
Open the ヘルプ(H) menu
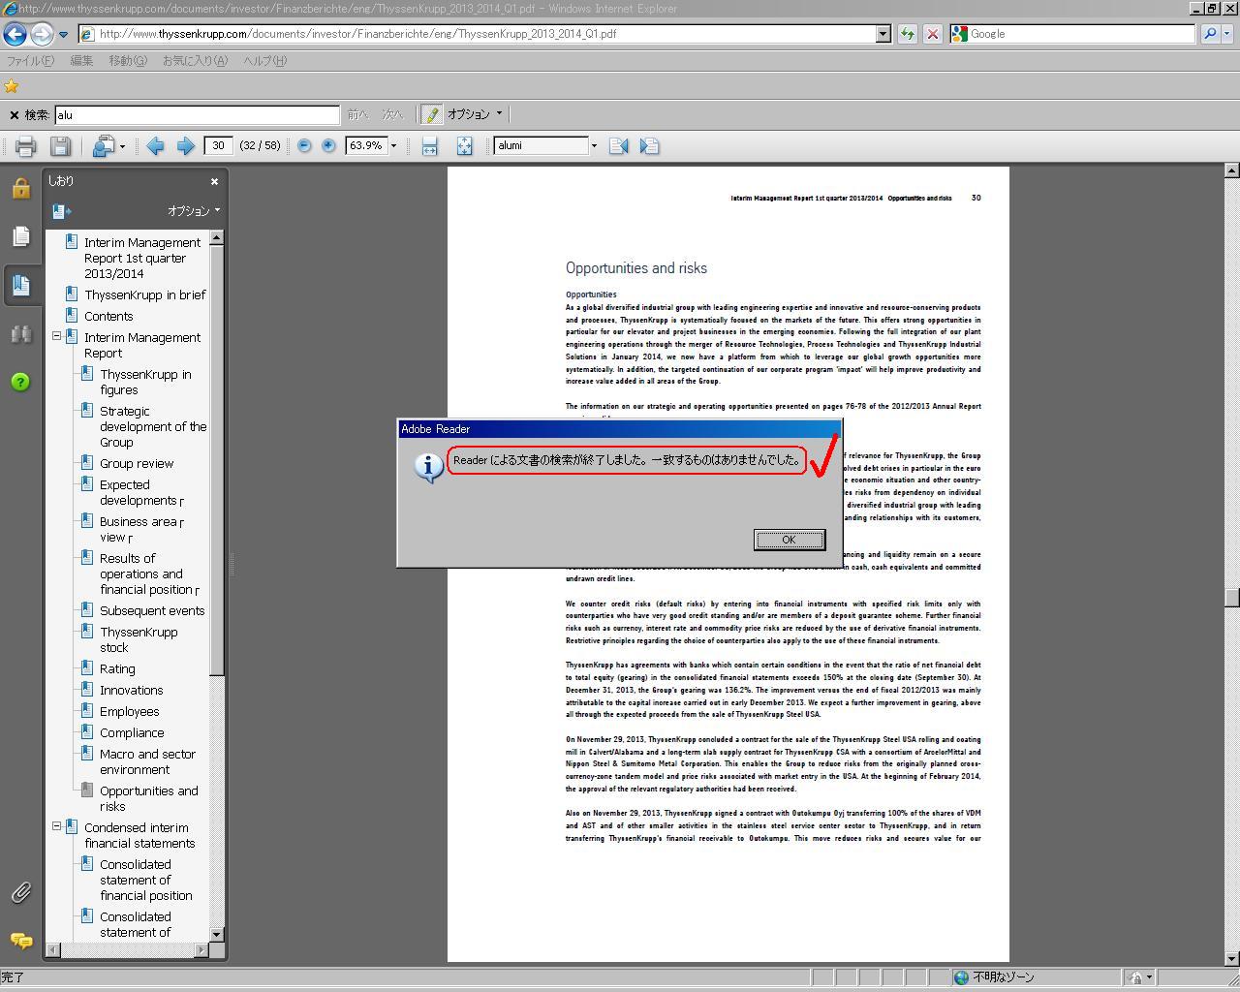[264, 61]
